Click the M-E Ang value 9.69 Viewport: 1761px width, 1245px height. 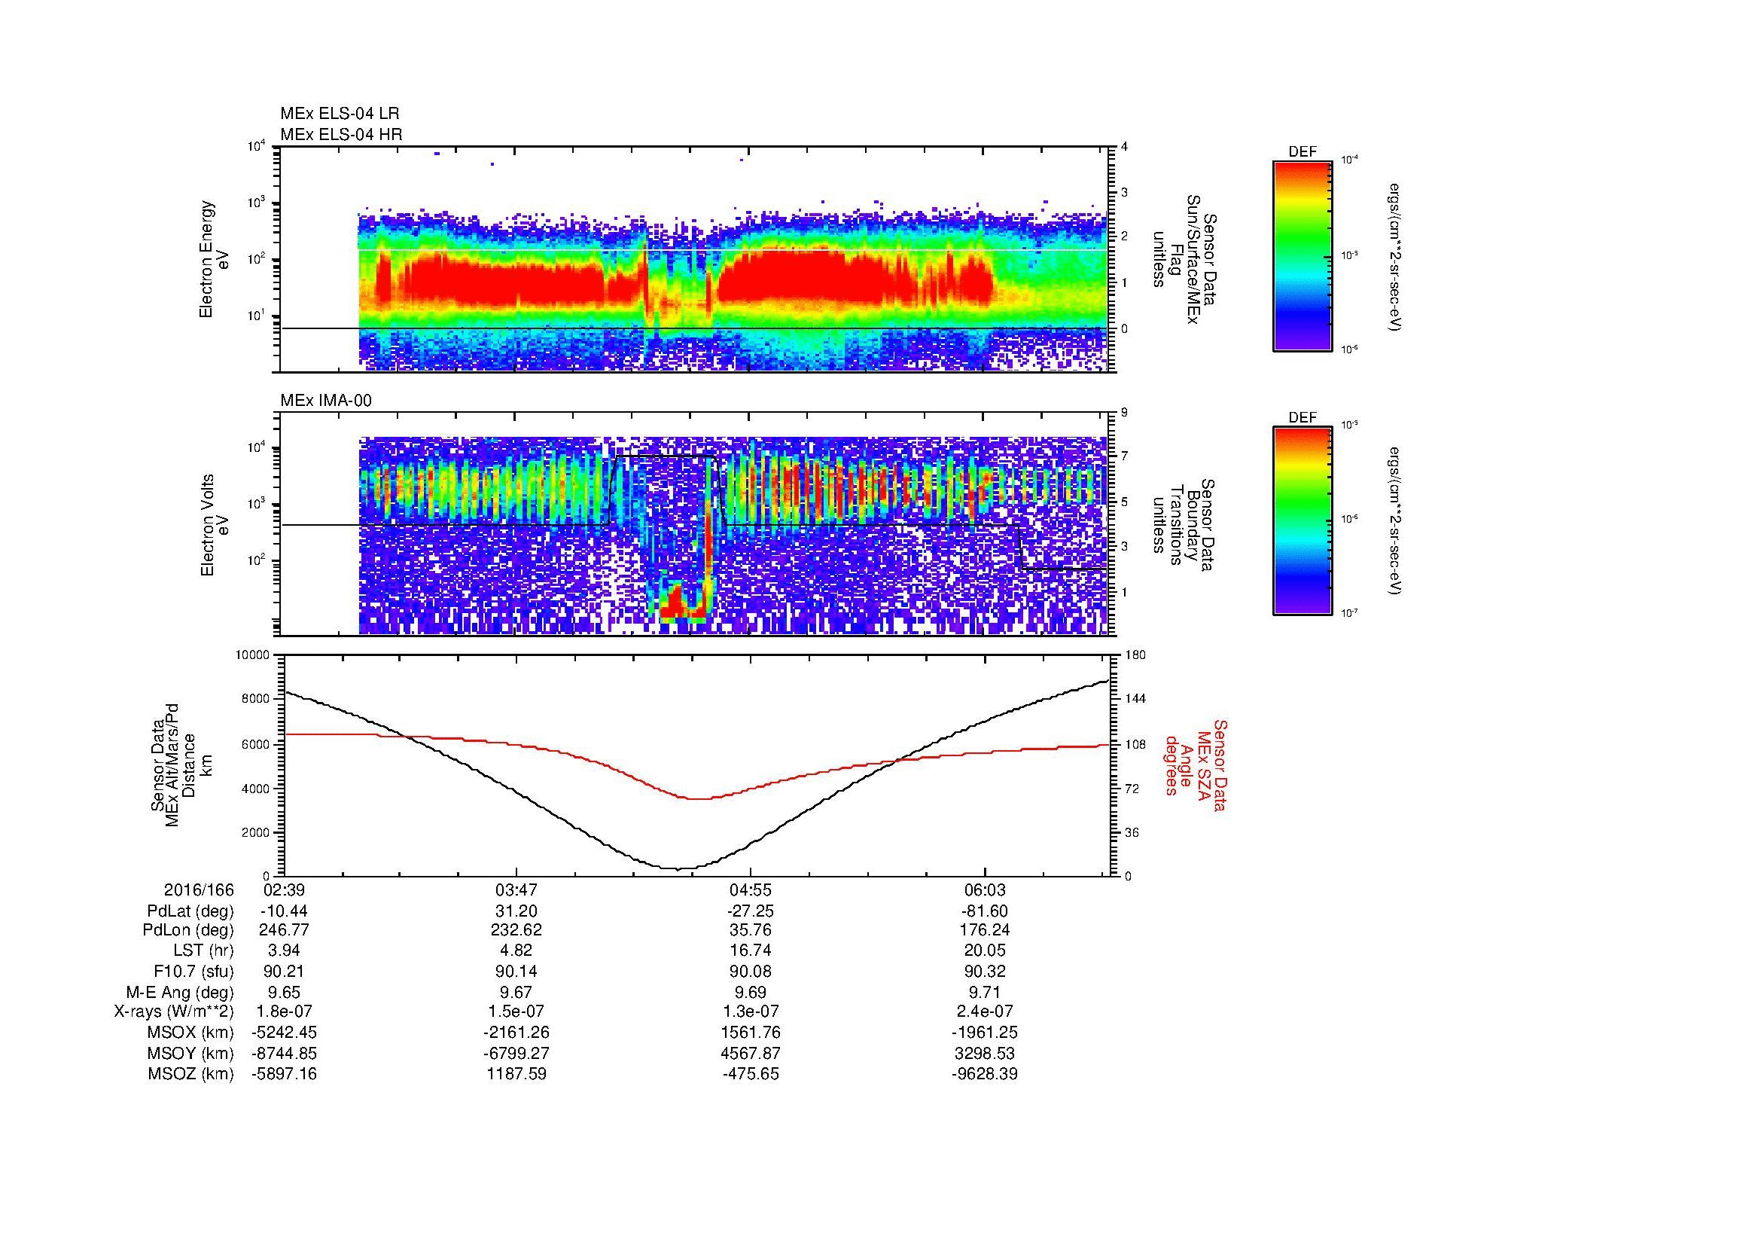750,992
